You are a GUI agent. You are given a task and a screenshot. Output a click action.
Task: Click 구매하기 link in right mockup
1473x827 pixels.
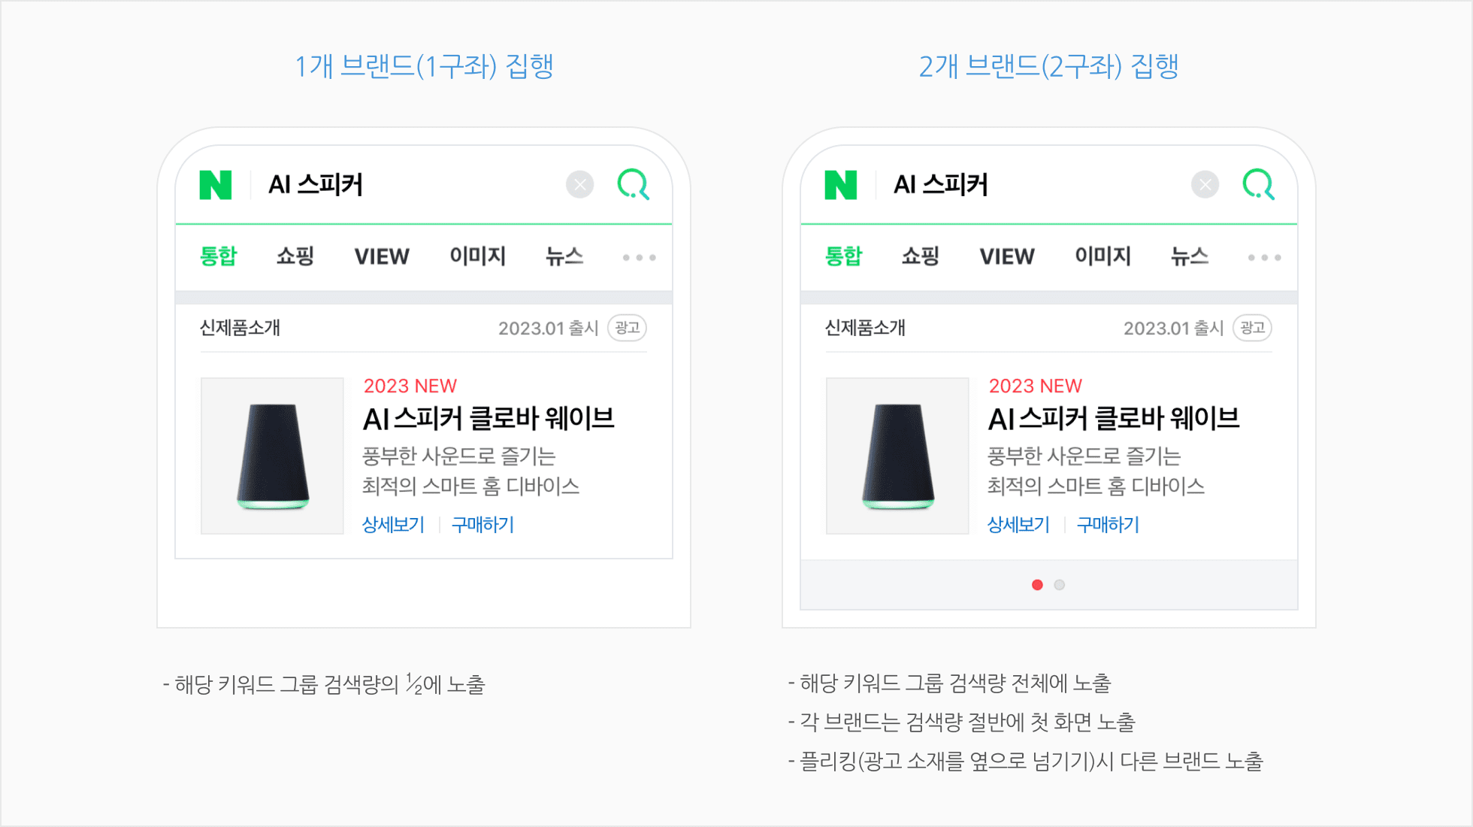pyautogui.click(x=1108, y=525)
